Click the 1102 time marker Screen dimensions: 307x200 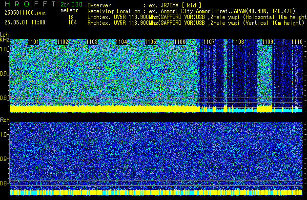point(62,42)
